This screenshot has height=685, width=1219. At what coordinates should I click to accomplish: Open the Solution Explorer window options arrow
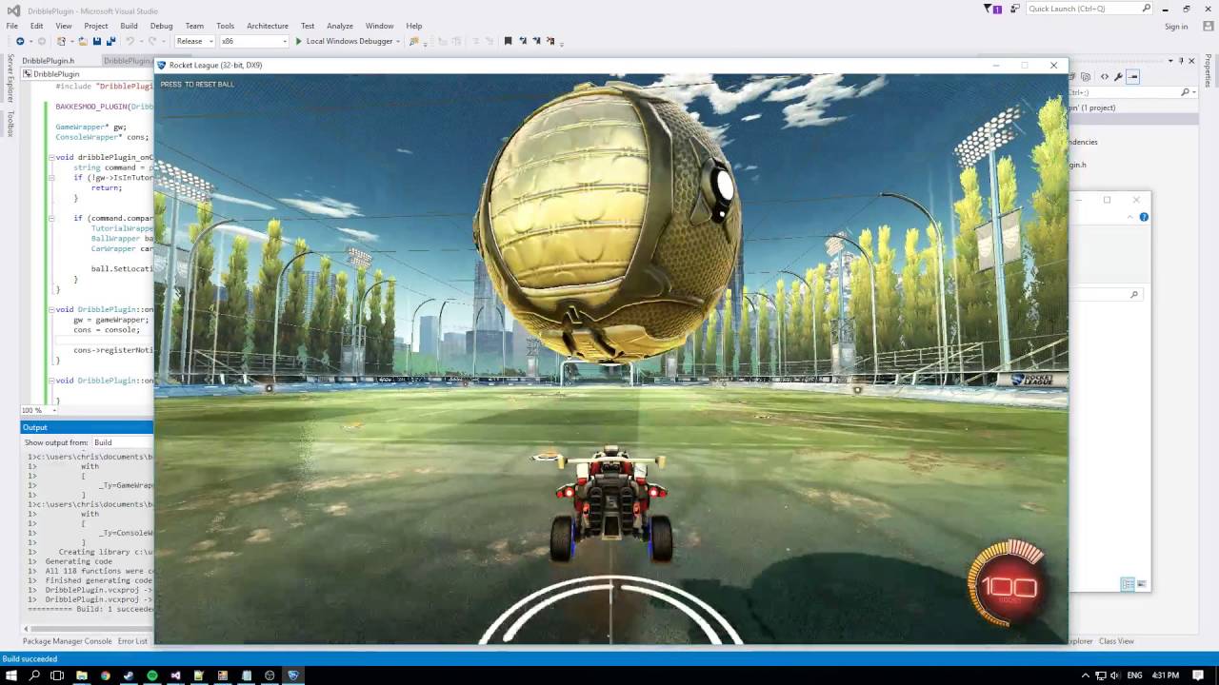point(1169,60)
